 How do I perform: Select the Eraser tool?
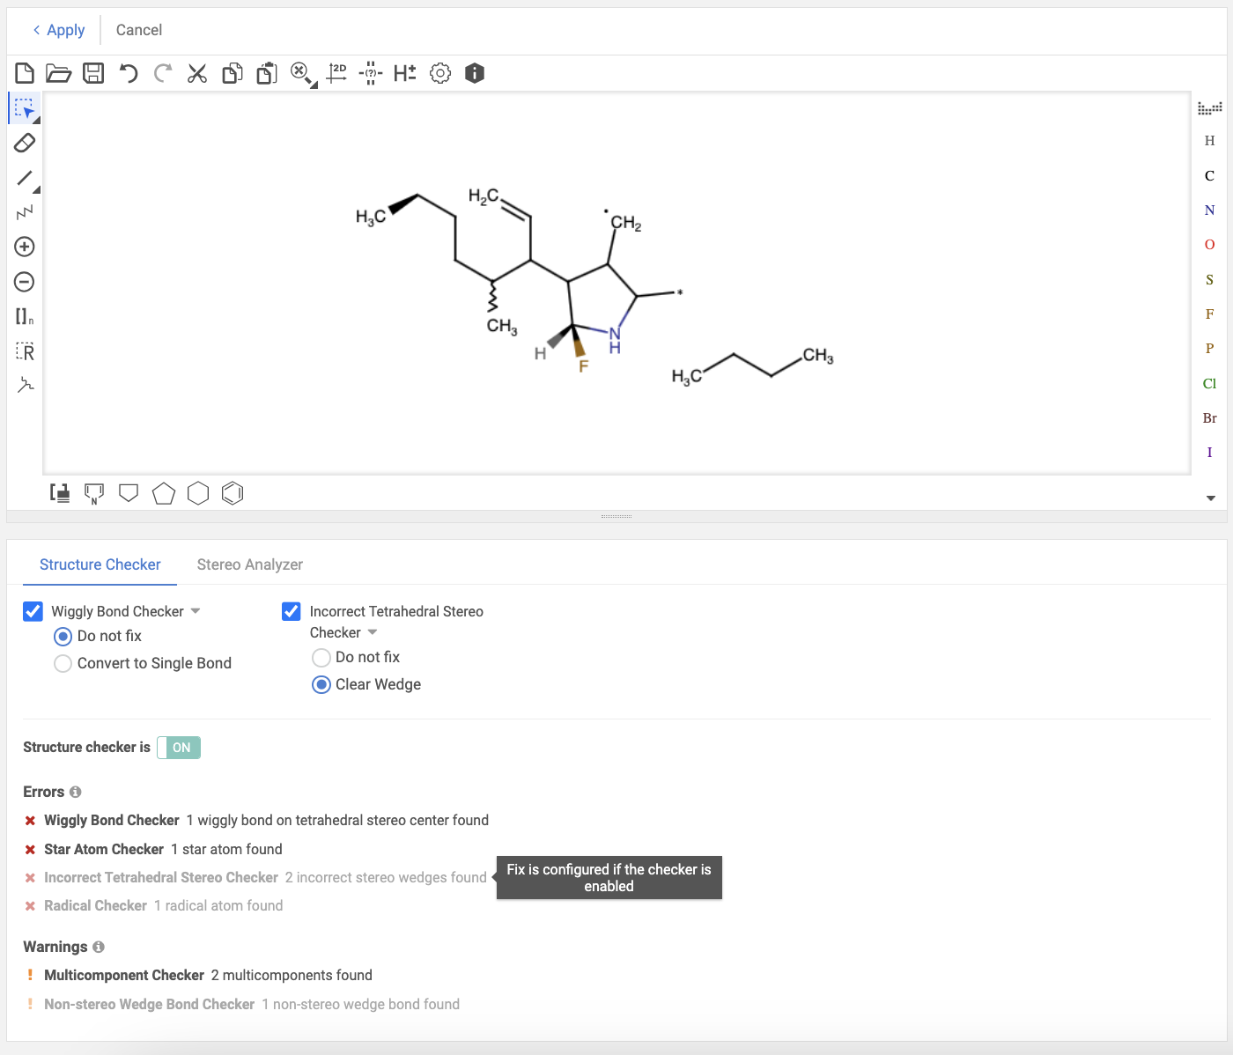click(25, 143)
